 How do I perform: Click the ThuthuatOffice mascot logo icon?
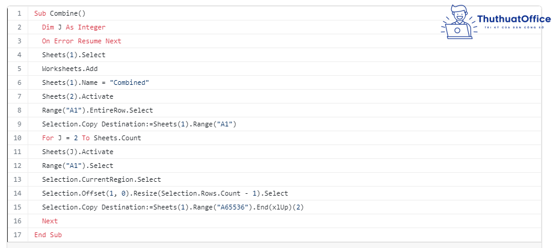click(458, 22)
